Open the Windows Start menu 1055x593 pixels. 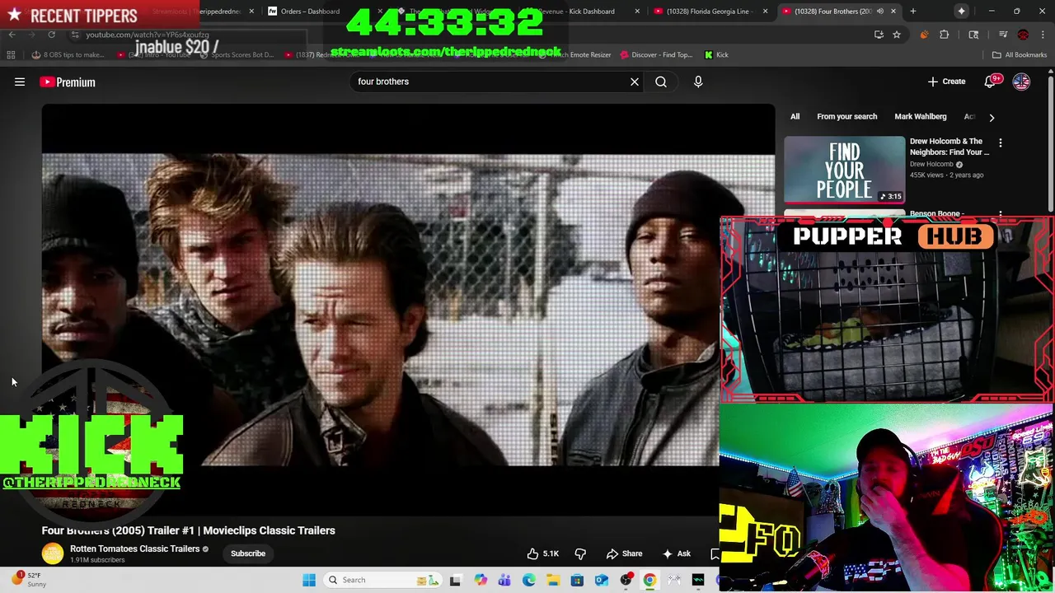click(x=309, y=580)
